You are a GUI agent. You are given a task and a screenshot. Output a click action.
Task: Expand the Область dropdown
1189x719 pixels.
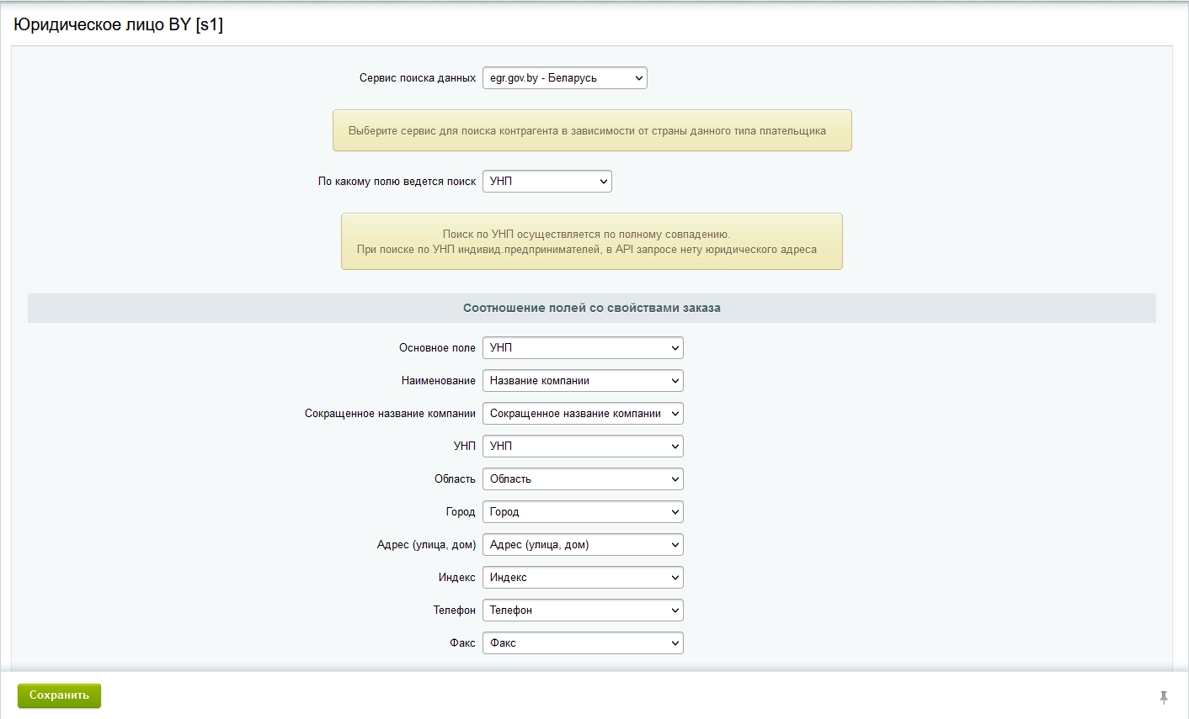coord(582,479)
